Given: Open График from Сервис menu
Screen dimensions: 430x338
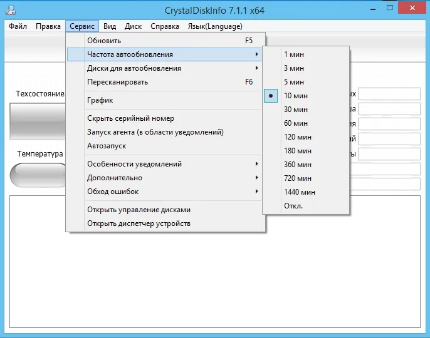Looking at the screenshot, I should [x=165, y=100].
